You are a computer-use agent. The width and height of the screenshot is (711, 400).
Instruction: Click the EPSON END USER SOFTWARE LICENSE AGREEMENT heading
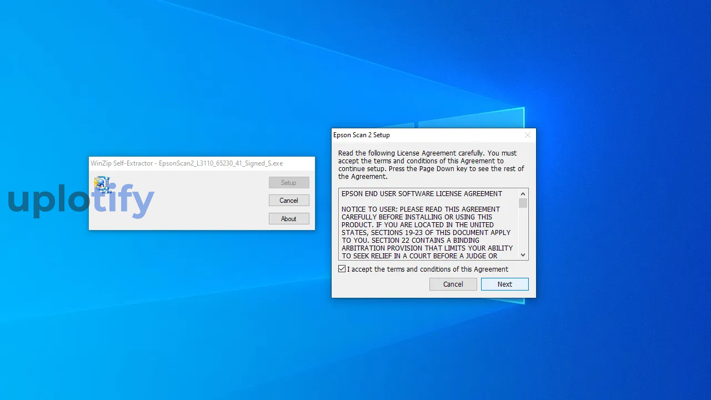pos(422,194)
